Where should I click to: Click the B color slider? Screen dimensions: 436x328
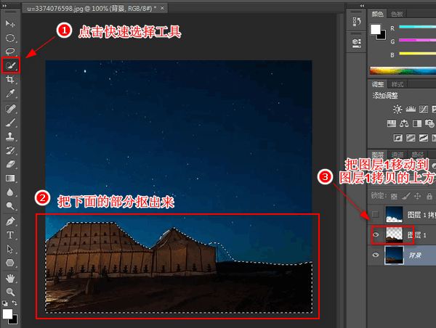(x=417, y=53)
